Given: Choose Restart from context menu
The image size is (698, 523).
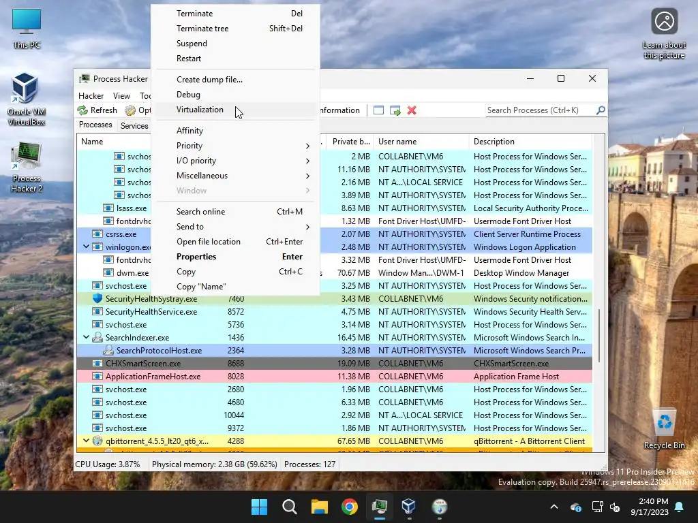Looking at the screenshot, I should [x=235, y=59].
